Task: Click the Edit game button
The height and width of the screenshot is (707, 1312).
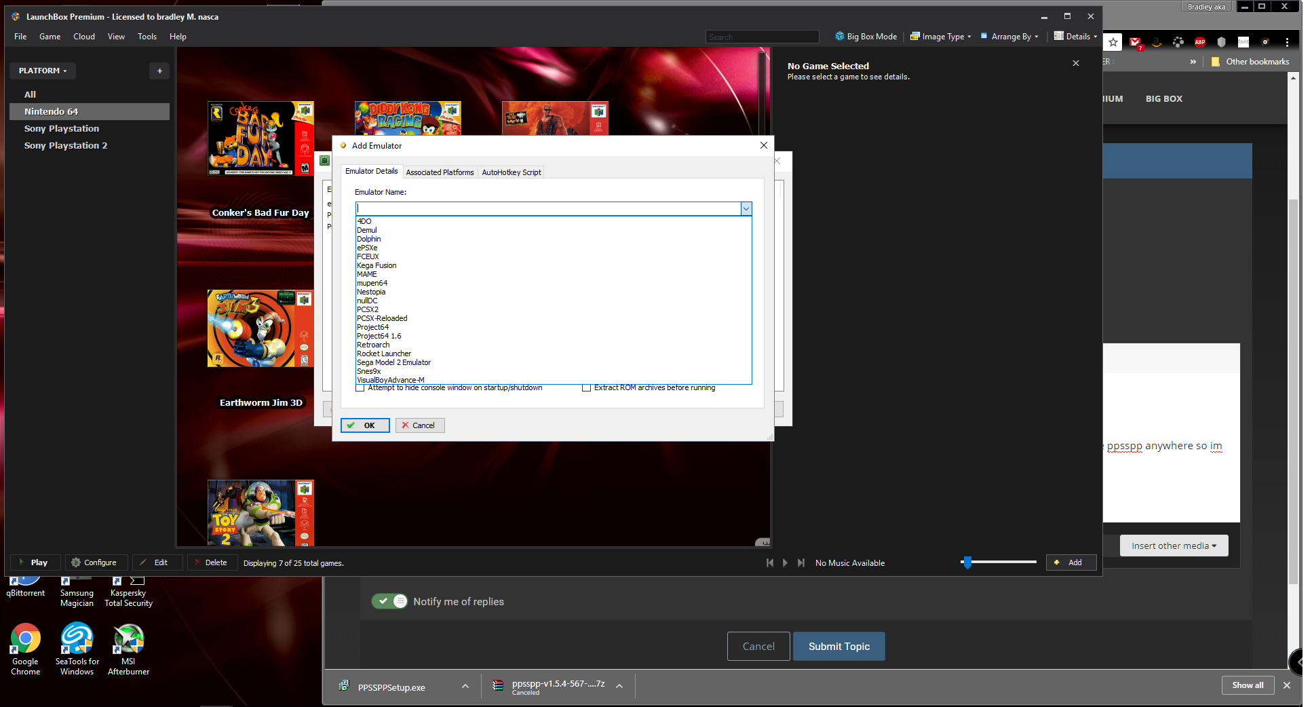Action: click(x=157, y=562)
